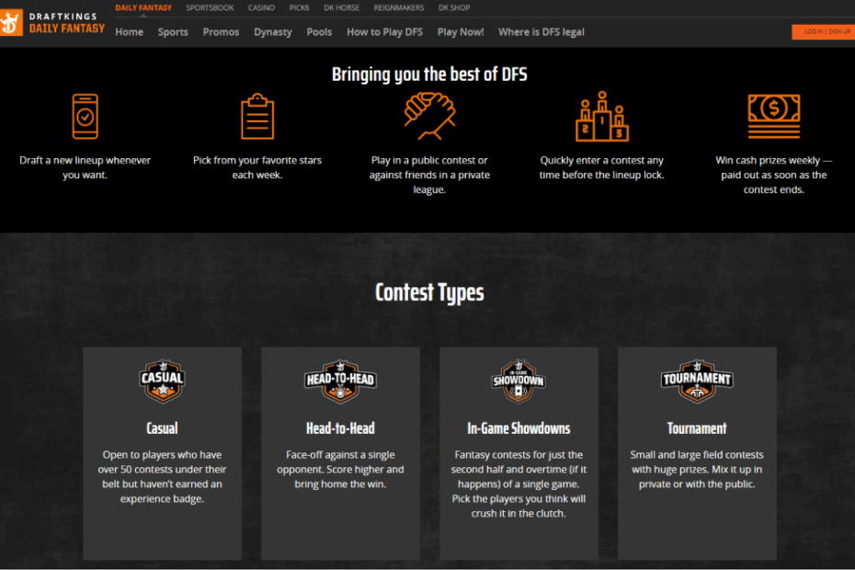Click the cash prize money icon
This screenshot has height=570, width=855.
click(x=773, y=116)
